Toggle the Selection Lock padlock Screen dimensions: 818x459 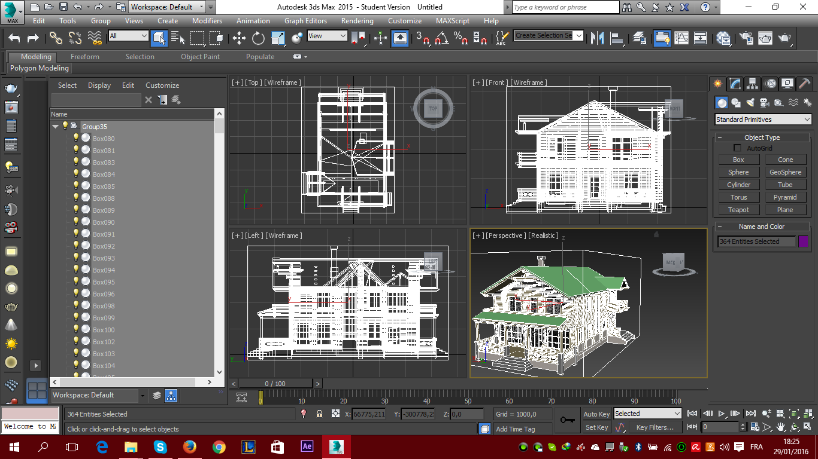(x=319, y=414)
